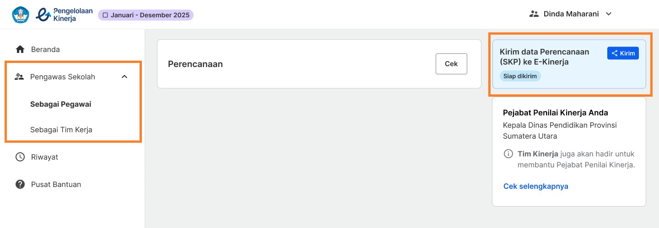Select Sebagai Tim Kerja menu item
659x228 pixels.
click(61, 130)
